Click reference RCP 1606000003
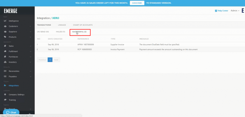 [x=85, y=49]
